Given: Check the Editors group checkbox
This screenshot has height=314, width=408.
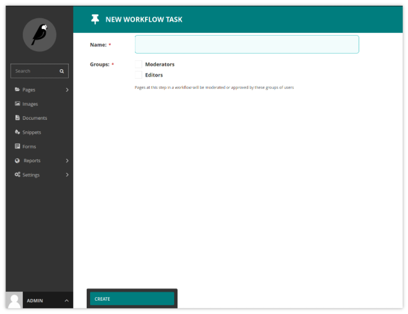Looking at the screenshot, I should point(139,75).
